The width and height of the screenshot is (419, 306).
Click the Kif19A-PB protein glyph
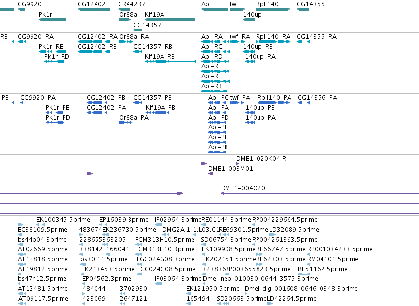point(158,113)
